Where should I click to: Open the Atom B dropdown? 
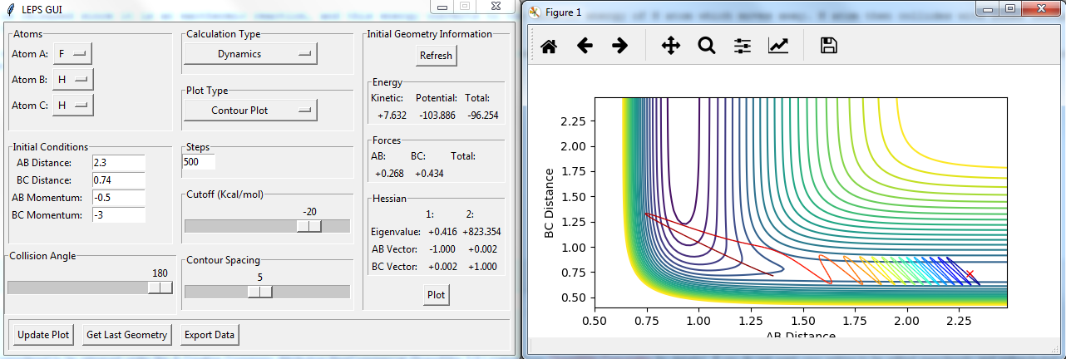[72, 80]
